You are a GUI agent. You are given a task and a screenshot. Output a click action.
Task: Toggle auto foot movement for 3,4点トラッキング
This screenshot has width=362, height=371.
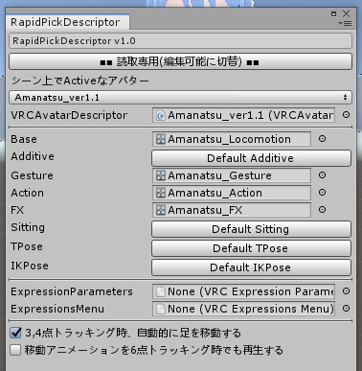click(15, 333)
